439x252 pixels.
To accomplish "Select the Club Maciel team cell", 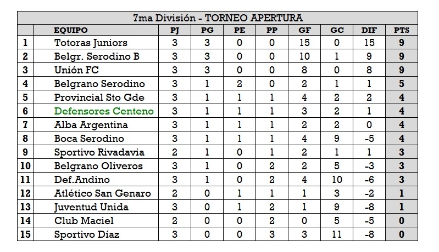I will tap(84, 221).
